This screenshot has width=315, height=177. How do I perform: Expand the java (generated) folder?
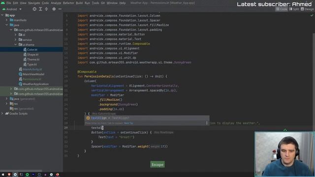coord(6,99)
